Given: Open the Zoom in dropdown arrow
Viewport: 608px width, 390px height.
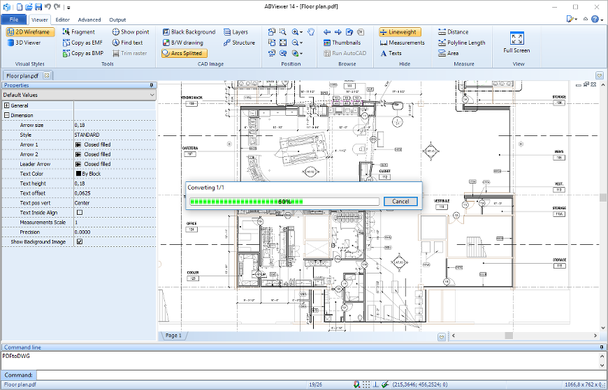Looking at the screenshot, I should pyautogui.click(x=301, y=32).
